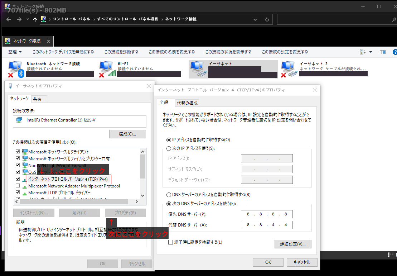Toggle インターネット プロトコル バージョン 4 checkbox
Screen dimensions: 397x276
[18, 179]
